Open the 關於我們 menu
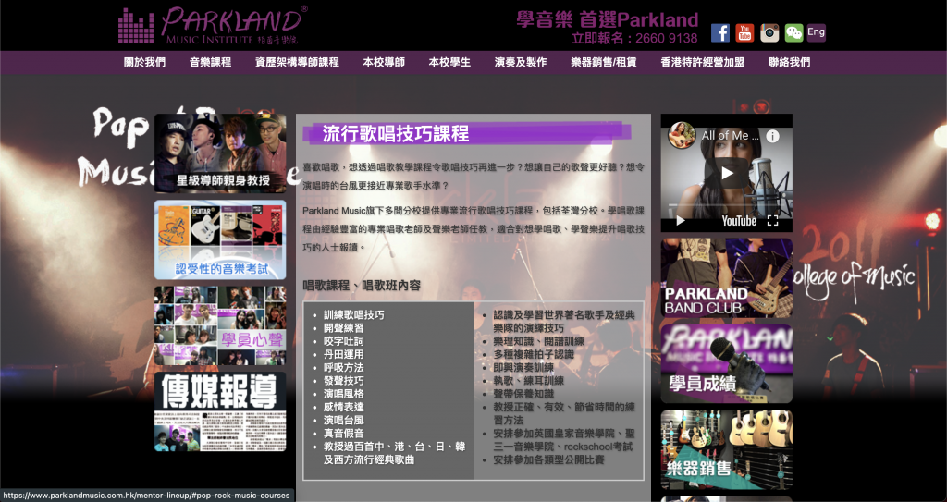947x502 pixels. [x=144, y=62]
